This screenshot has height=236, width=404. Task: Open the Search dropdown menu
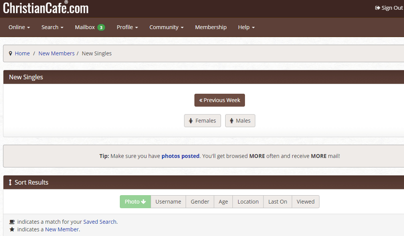52,27
